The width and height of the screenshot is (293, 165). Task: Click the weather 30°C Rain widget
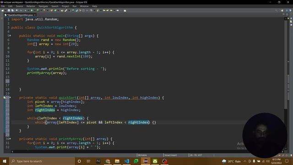point(231,161)
